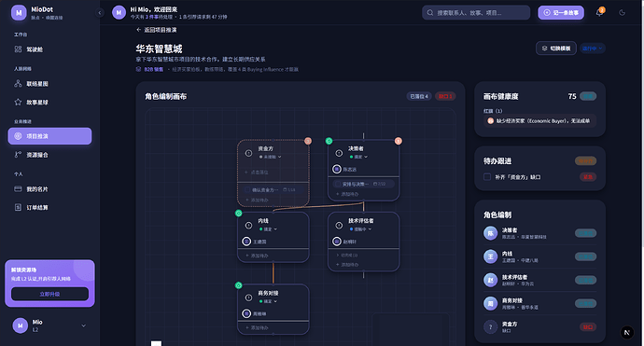Click the orange alert badge on 资金方 card
This screenshot has width=644, height=346.
(x=308, y=141)
